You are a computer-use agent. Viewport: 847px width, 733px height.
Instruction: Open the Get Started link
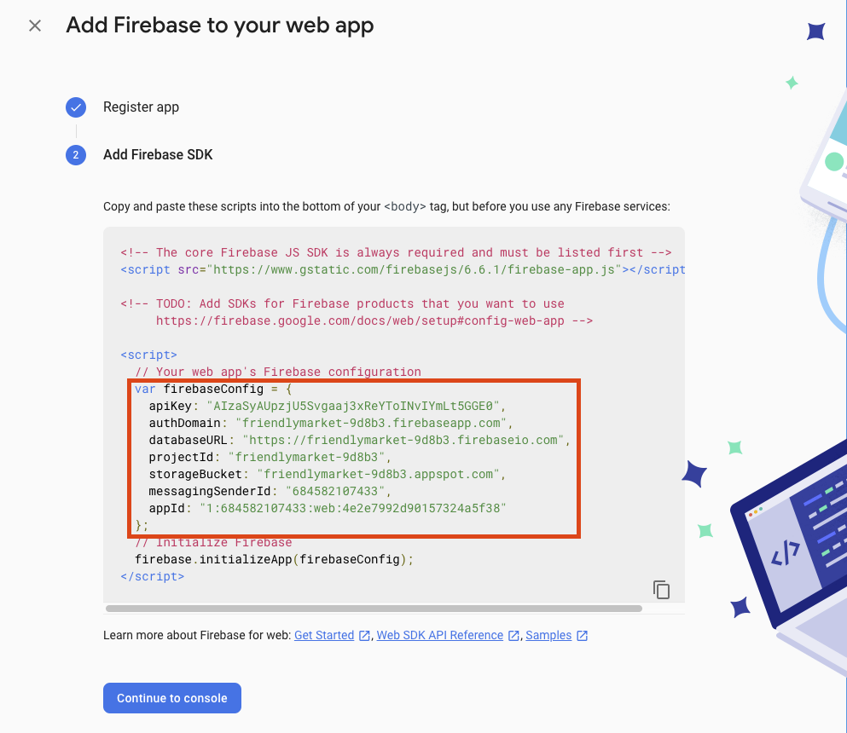point(323,636)
